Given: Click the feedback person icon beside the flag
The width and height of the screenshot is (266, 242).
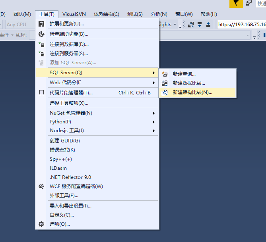Looking at the screenshot, I should click(x=249, y=3).
